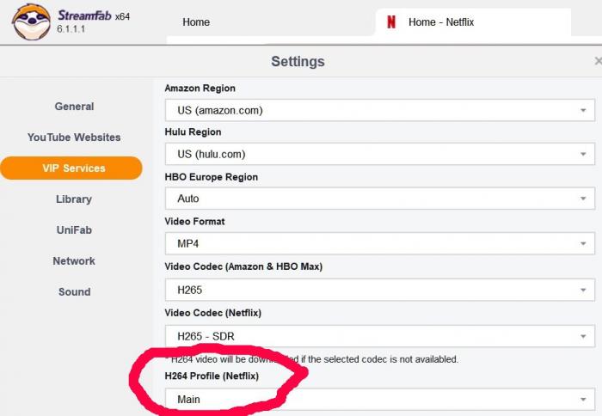
Task: Open UniFab settings section
Action: pyautogui.click(x=74, y=229)
